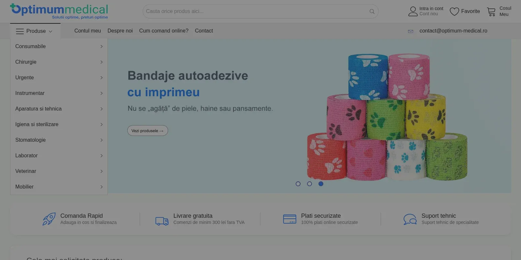Viewport: 521px width, 260px height.
Task: Click the Optimum Medical logo
Action: tap(59, 11)
